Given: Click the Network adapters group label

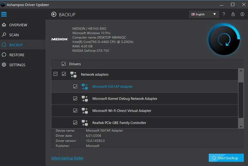Looking at the screenshot, I should [95, 74].
